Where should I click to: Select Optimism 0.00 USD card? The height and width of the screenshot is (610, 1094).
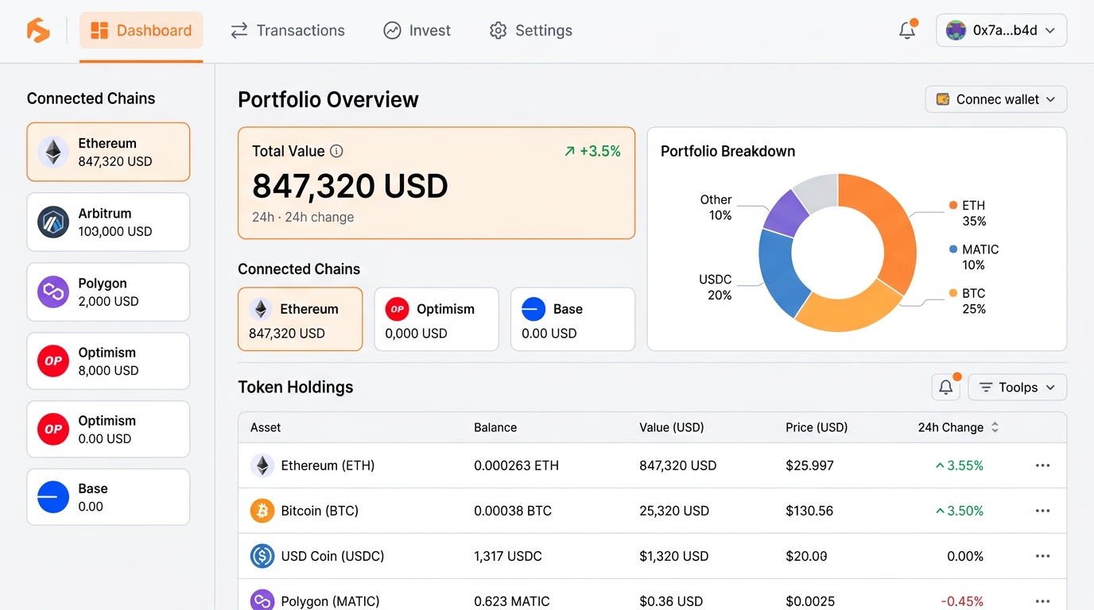coord(108,429)
